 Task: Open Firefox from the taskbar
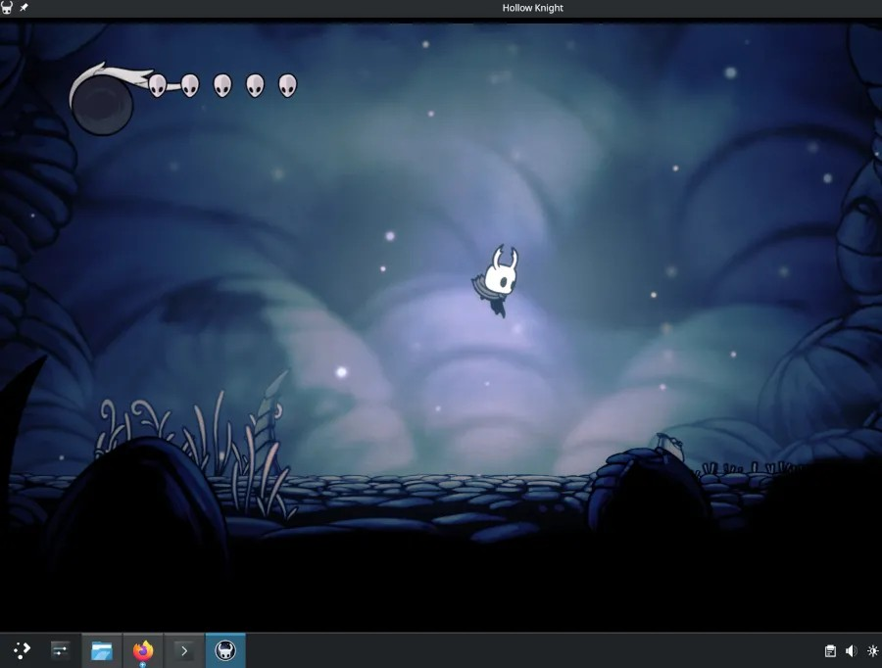click(142, 649)
